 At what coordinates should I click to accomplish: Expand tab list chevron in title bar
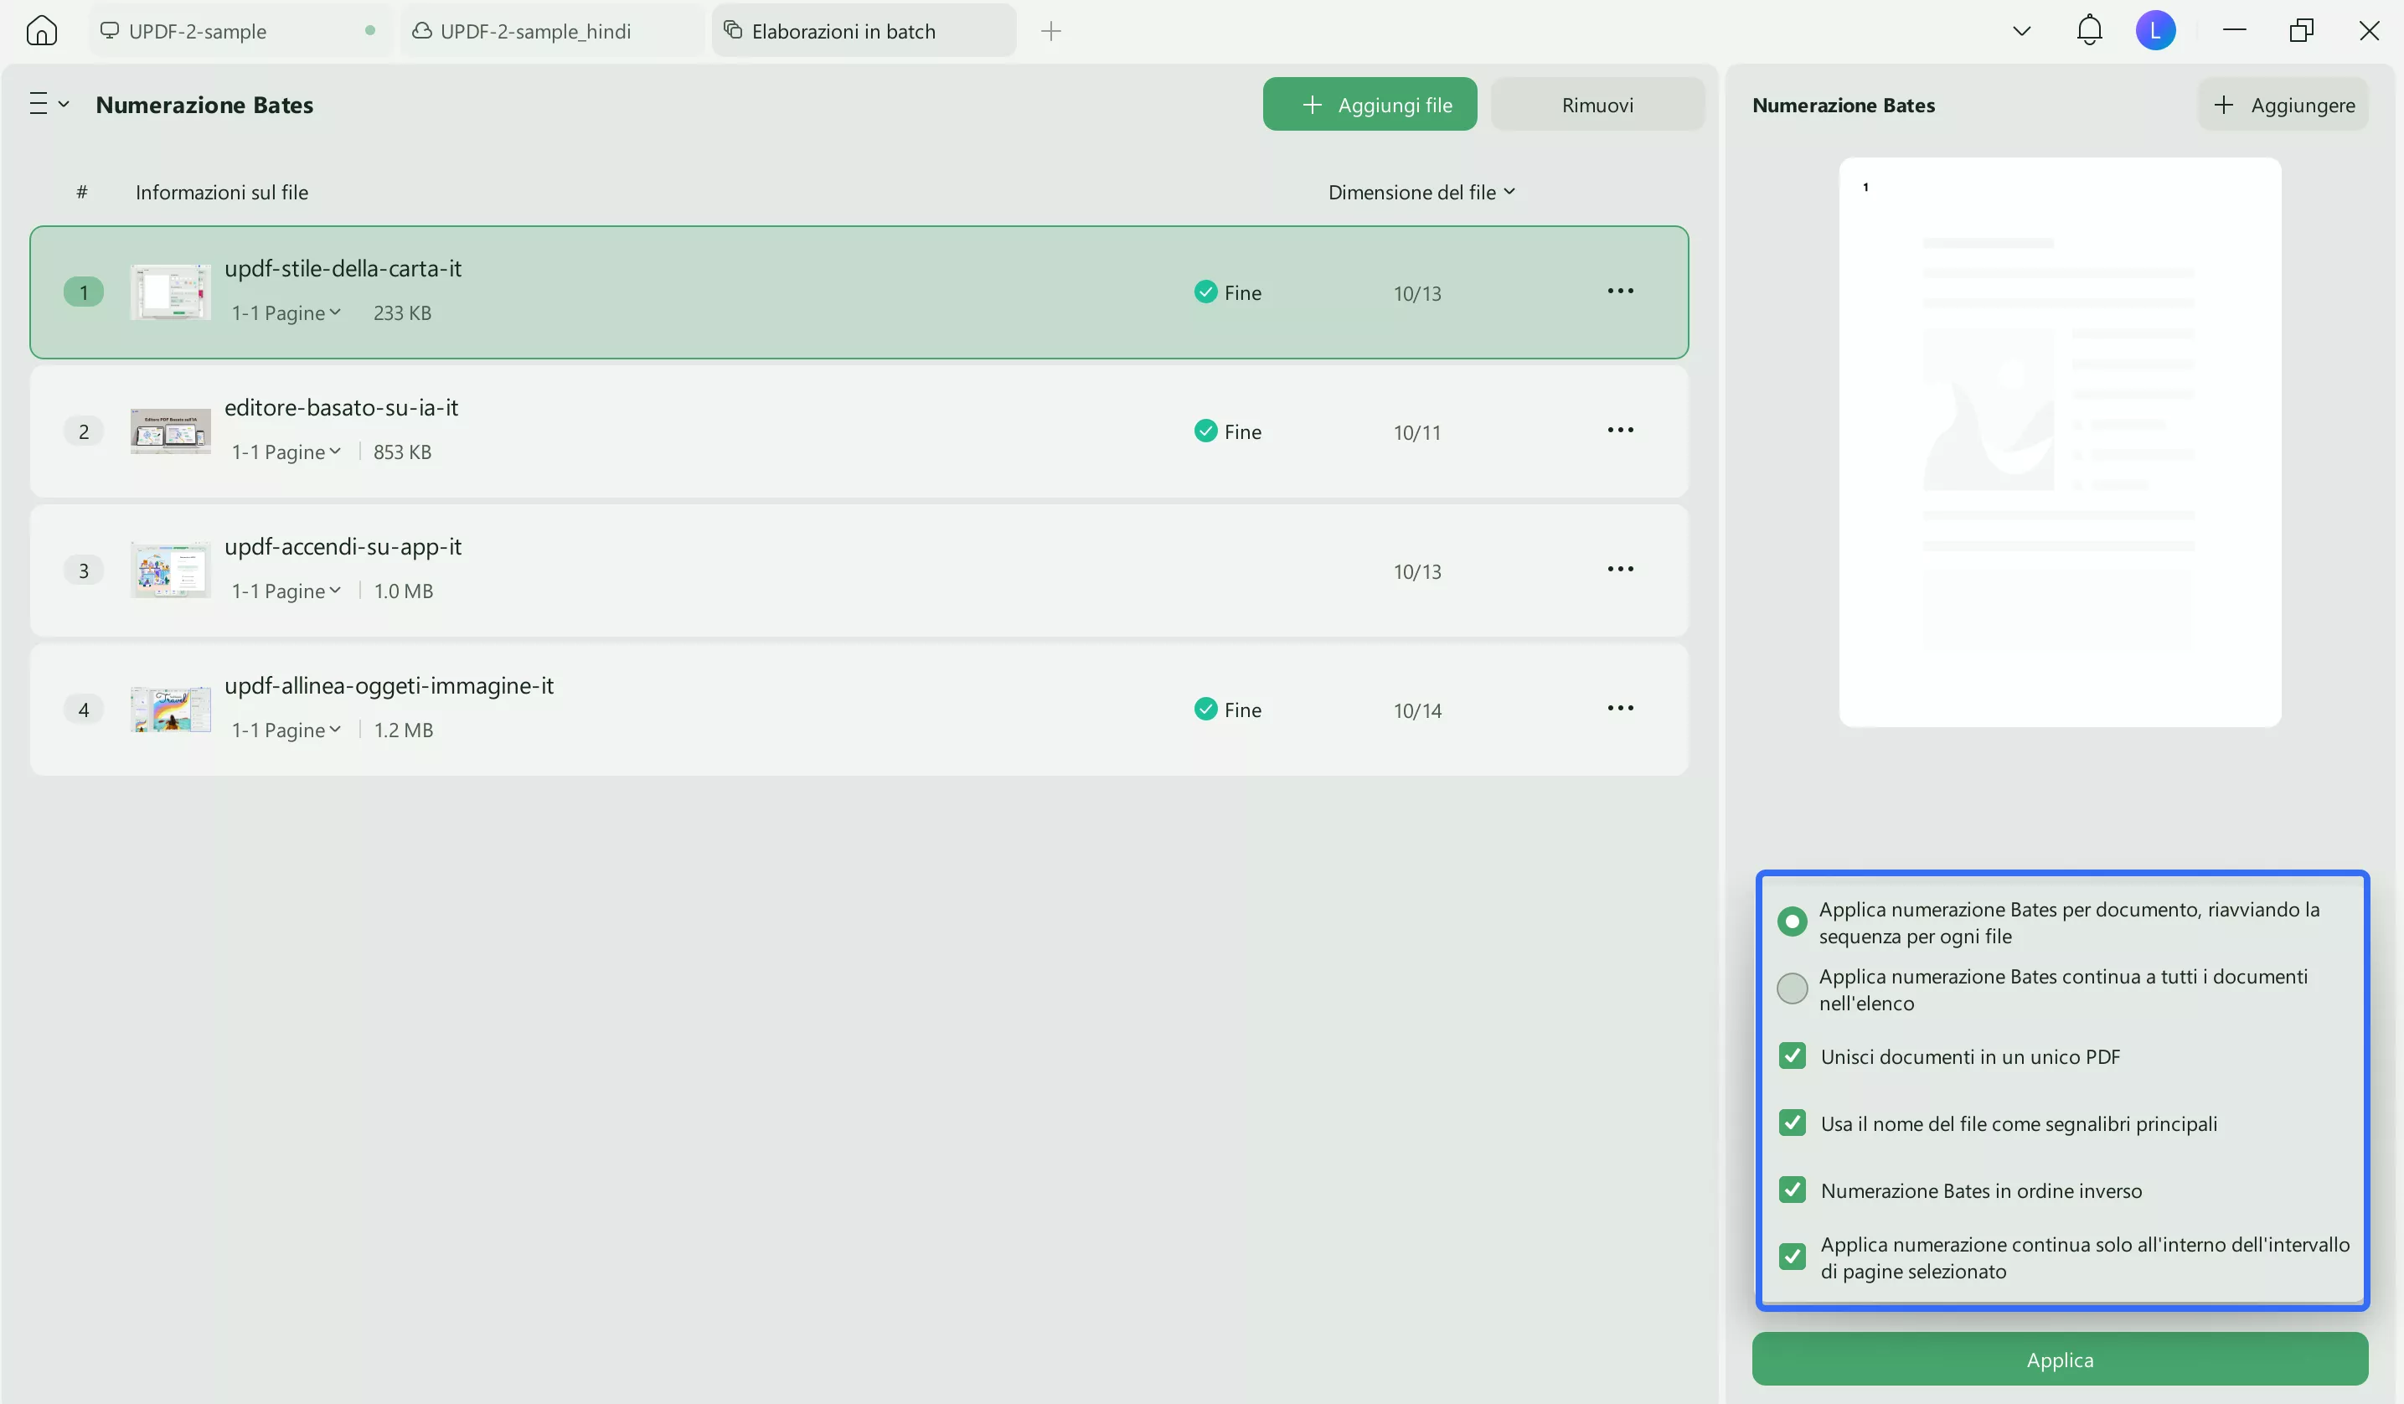click(2020, 32)
